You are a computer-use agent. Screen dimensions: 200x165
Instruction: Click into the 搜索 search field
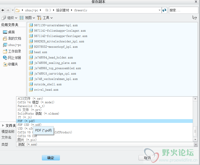183,10
